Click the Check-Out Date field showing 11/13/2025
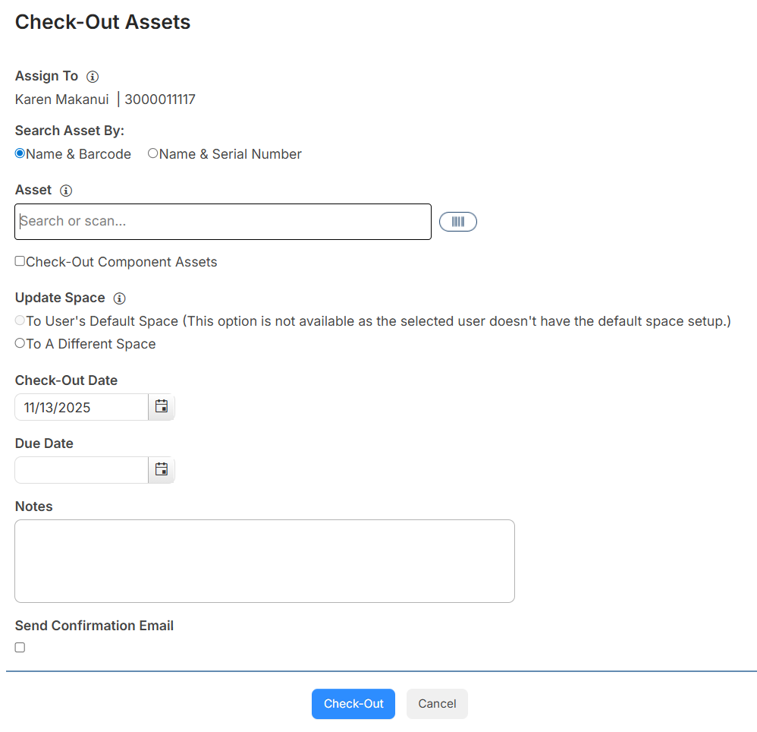The height and width of the screenshot is (732, 757). click(x=81, y=406)
